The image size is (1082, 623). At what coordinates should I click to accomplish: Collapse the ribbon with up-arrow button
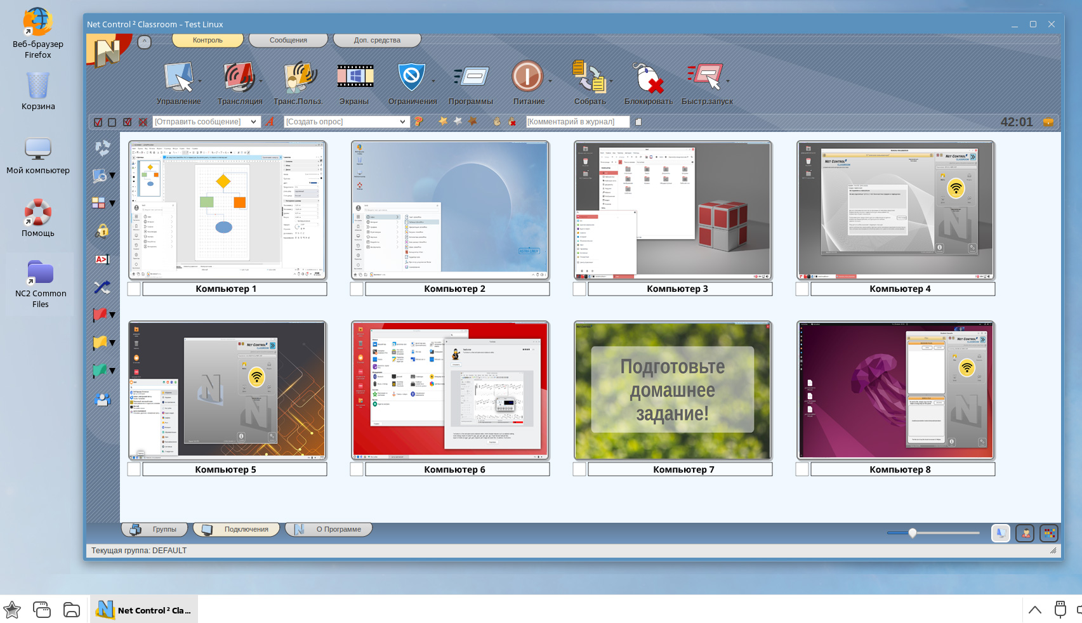pyautogui.click(x=145, y=42)
